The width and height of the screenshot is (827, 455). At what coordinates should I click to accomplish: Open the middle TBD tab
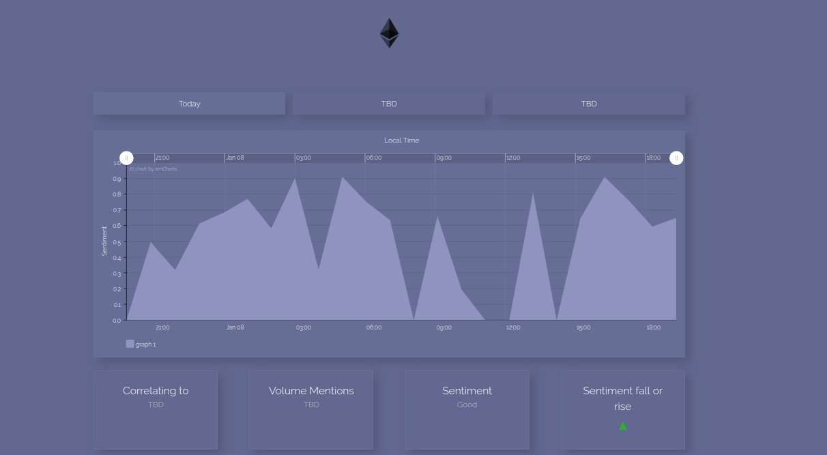[389, 104]
